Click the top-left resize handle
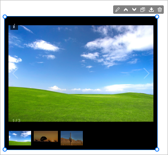The width and height of the screenshot is (168, 155). pyautogui.click(x=5, y=17)
